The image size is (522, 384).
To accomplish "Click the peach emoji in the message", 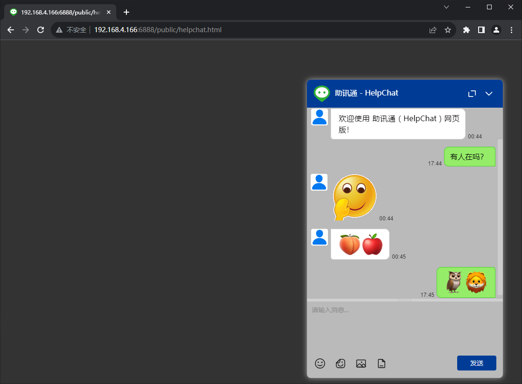I will (349, 244).
